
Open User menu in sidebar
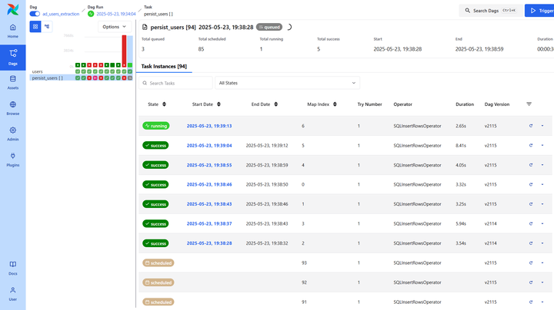point(13,294)
